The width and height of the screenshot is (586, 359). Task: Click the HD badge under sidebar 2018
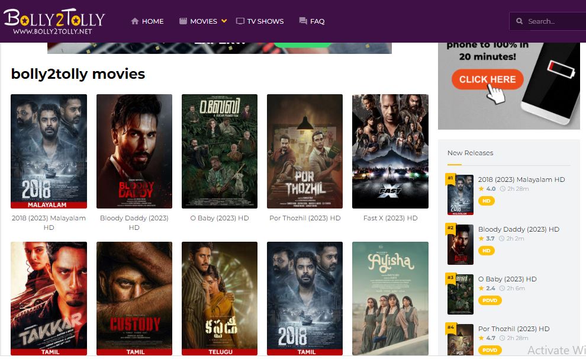click(486, 201)
